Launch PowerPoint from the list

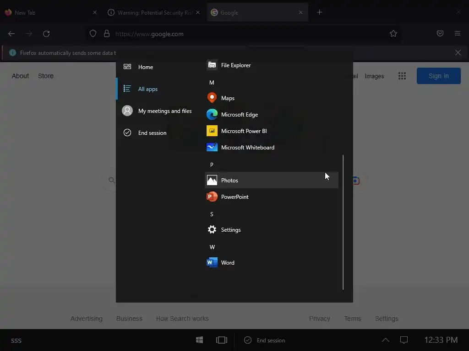pos(271,197)
